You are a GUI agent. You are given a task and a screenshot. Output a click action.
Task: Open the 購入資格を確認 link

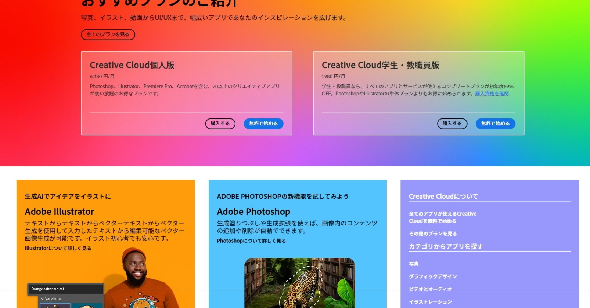point(492,93)
